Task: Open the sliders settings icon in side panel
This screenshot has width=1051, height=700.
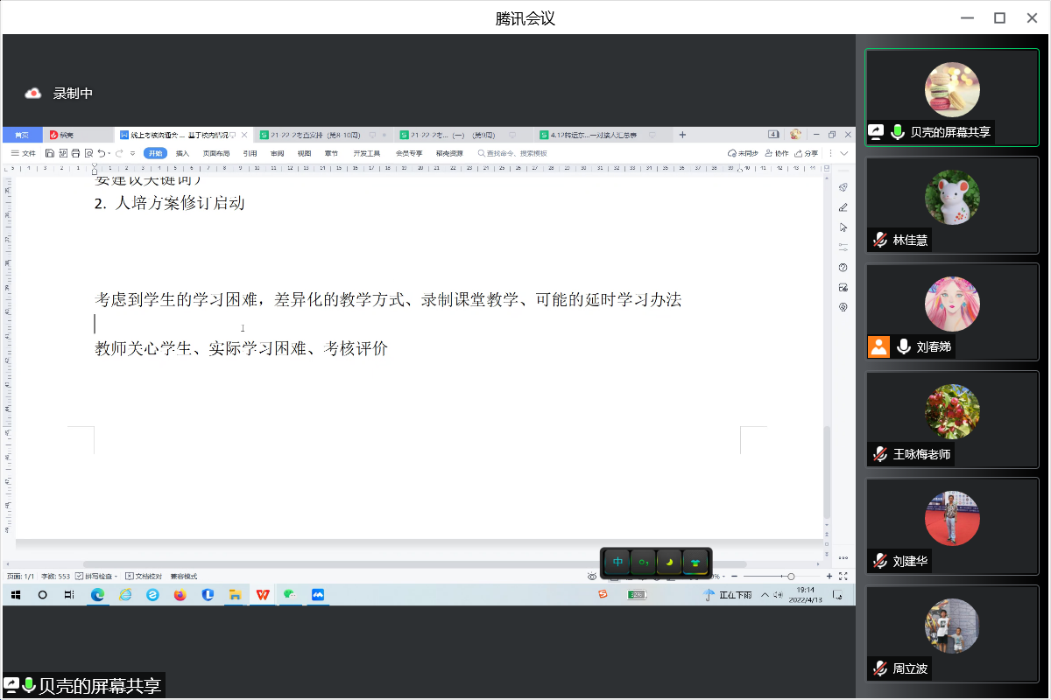Action: point(843,247)
